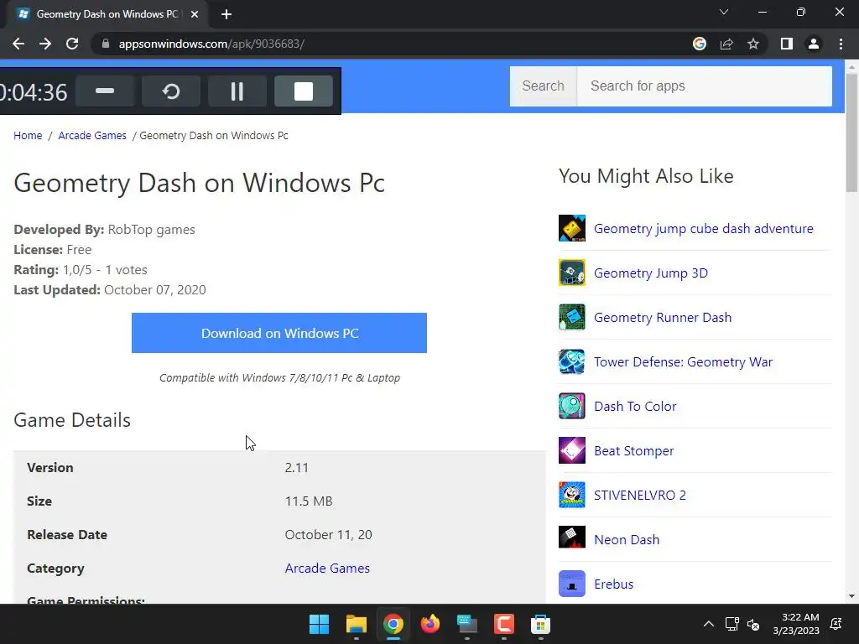Open the STIVENELVRO 2 link

pyautogui.click(x=640, y=495)
